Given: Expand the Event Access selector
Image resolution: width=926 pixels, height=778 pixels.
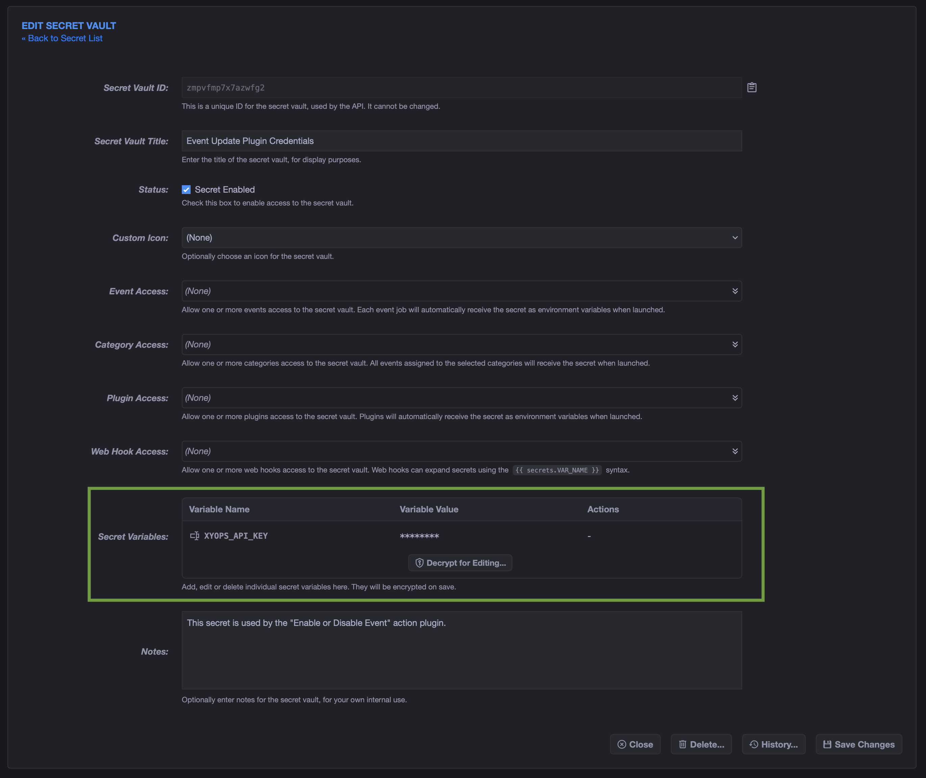Looking at the screenshot, I should (462, 291).
